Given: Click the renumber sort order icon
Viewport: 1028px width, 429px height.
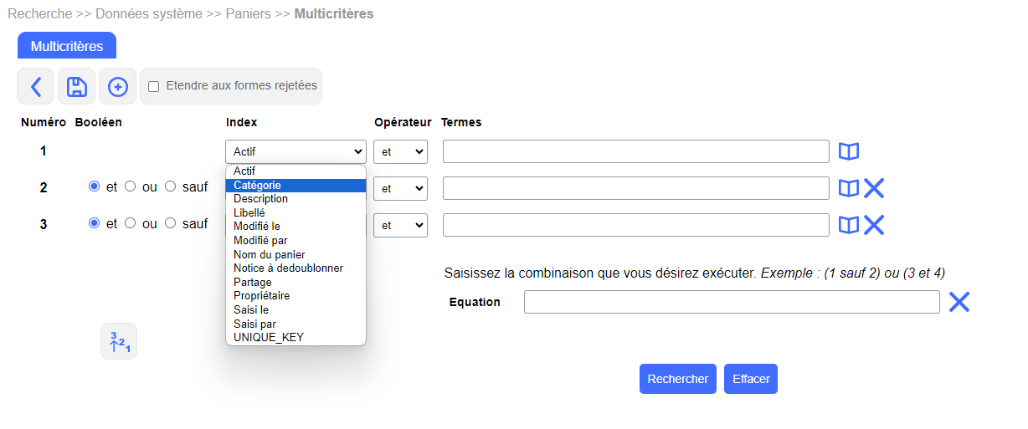Looking at the screenshot, I should coord(119,341).
